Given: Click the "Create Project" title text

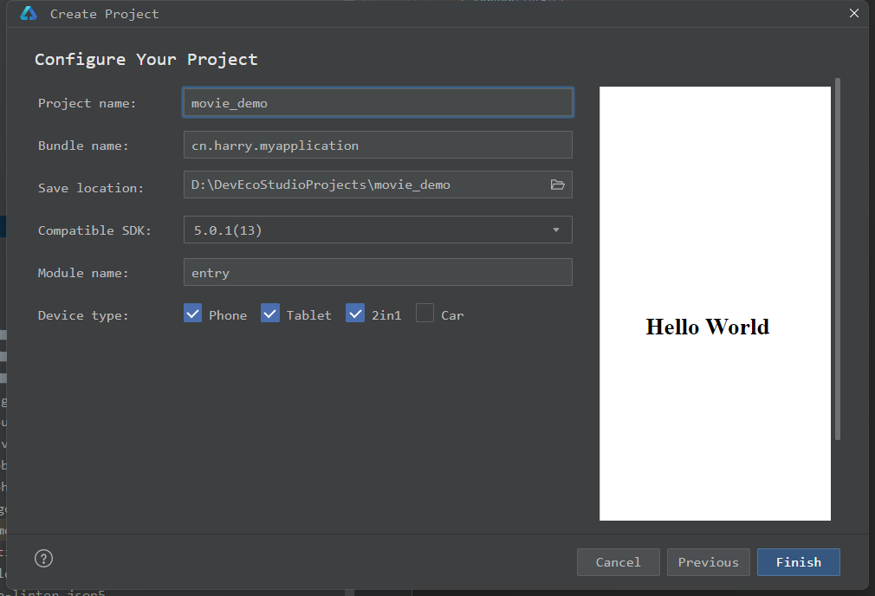Looking at the screenshot, I should [x=104, y=14].
